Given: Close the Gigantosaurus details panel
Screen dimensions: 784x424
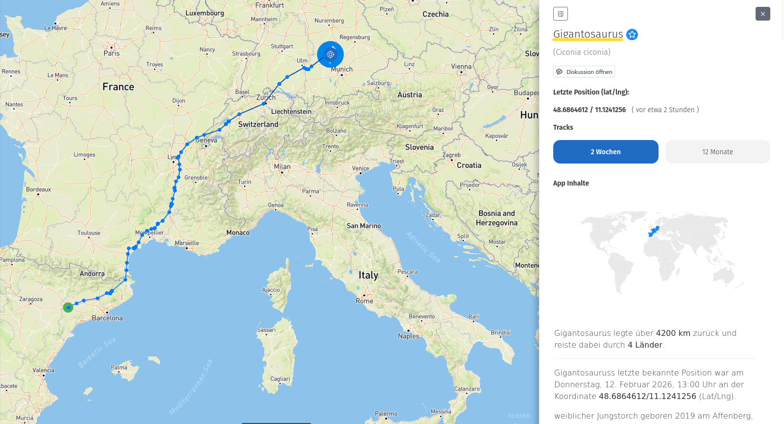Looking at the screenshot, I should [x=762, y=14].
